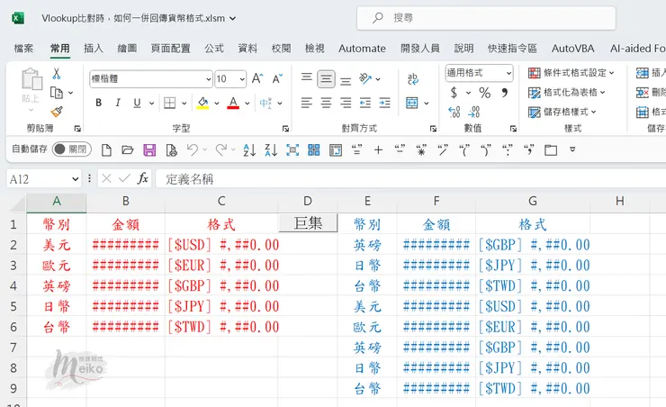Click the fx Insert Function icon
The width and height of the screenshot is (666, 407).
click(x=143, y=179)
